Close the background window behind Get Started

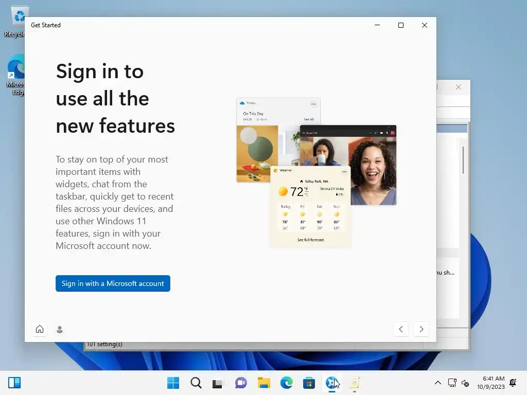click(x=459, y=87)
